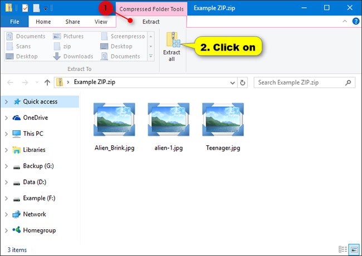Click the search magnifier icon
Screen dimensions: 362x256
[x=348, y=82]
